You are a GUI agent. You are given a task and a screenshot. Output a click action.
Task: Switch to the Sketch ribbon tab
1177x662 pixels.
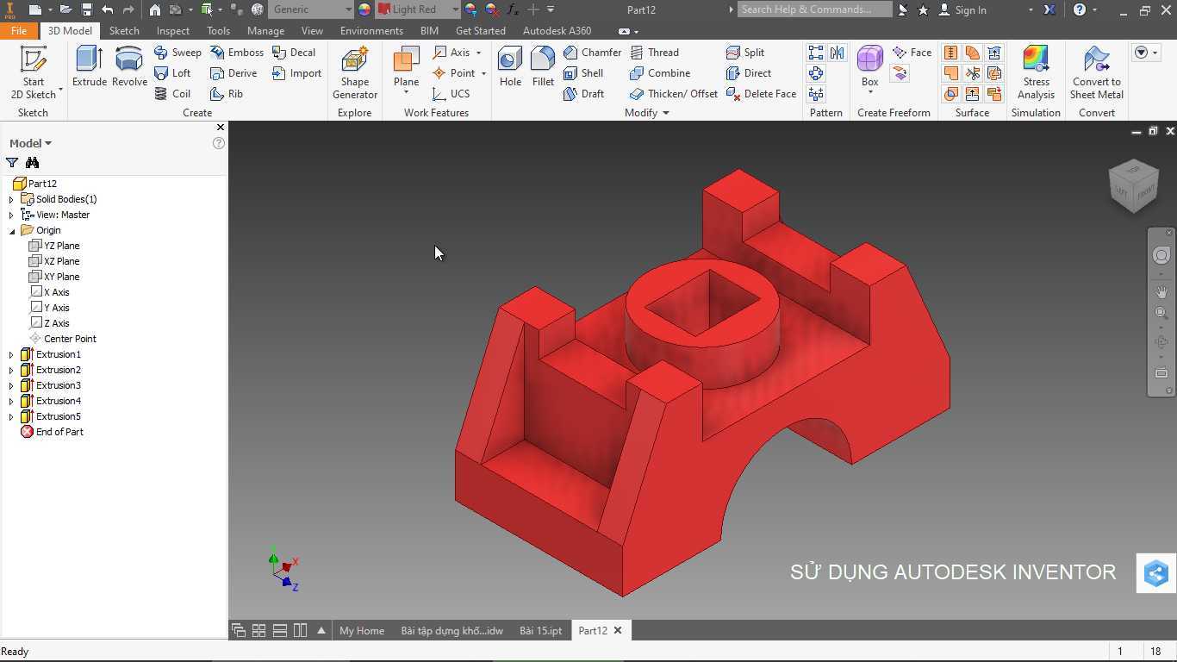124,30
